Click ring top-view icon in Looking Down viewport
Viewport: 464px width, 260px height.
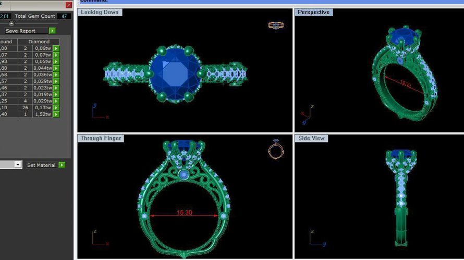tap(276, 25)
